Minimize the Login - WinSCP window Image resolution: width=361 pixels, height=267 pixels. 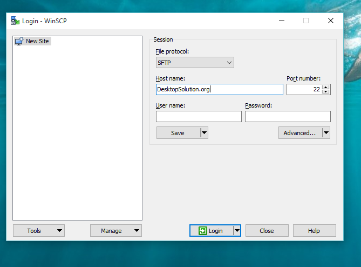[x=282, y=21]
